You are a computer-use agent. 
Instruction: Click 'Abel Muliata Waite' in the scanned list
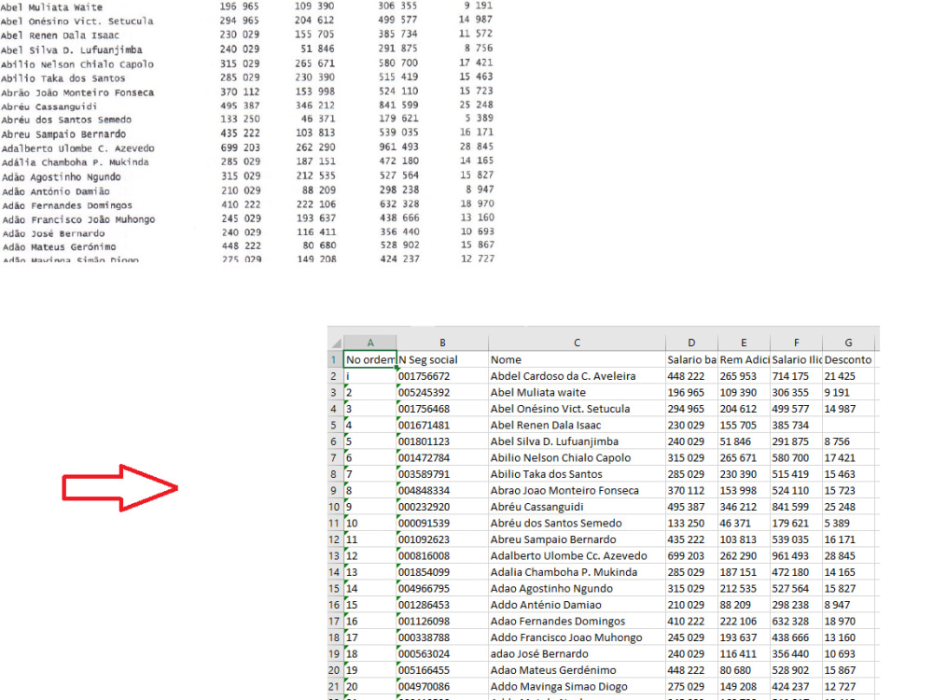51,7
